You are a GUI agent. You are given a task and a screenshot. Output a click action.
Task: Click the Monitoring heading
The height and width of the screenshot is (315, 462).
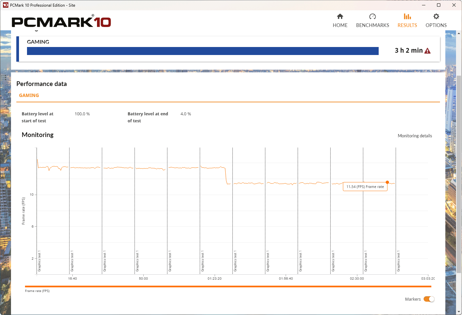tap(38, 135)
